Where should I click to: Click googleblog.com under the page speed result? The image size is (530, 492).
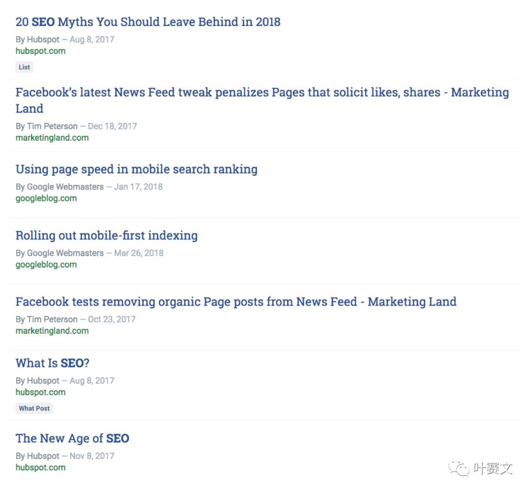(46, 198)
